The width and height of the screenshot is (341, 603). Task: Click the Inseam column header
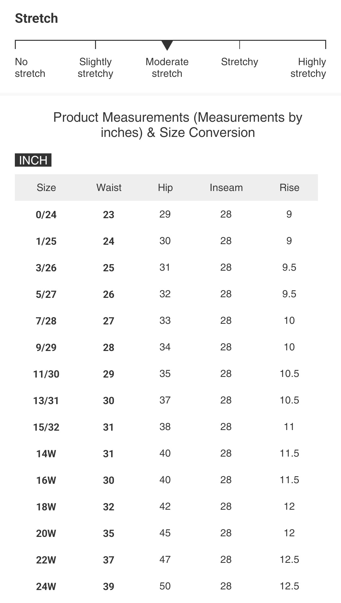point(226,188)
